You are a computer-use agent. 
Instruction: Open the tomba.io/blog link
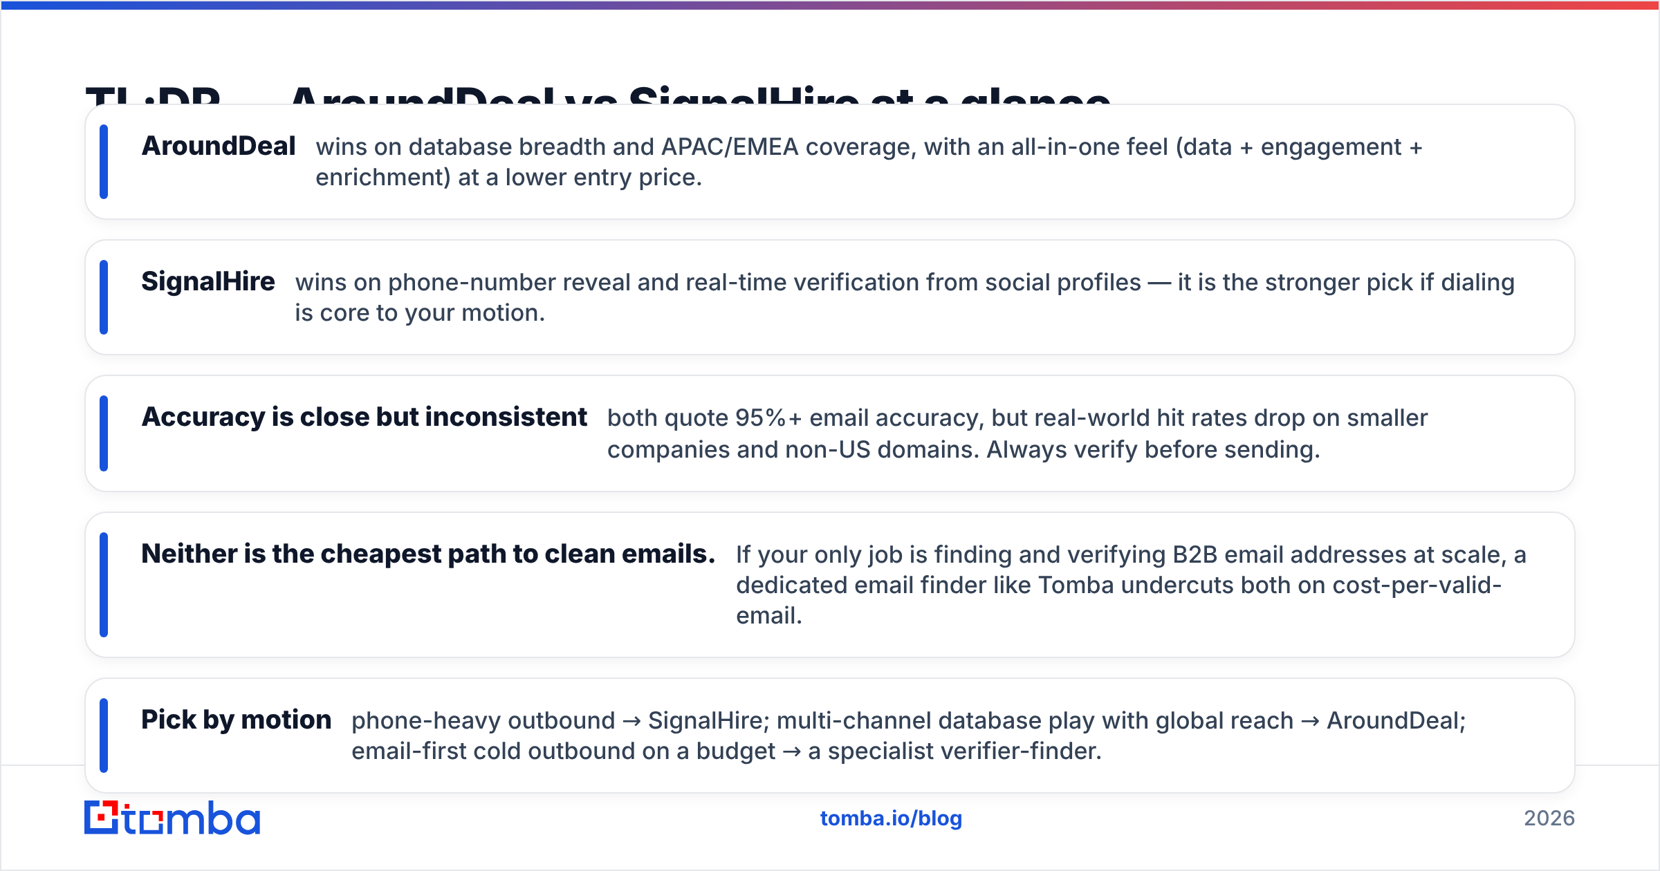click(891, 818)
